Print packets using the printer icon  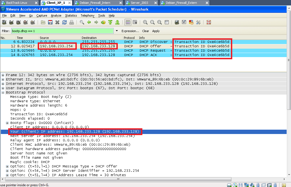pos(71,22)
